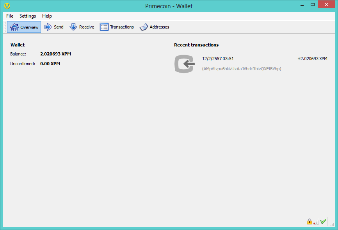
Task: Click the window resize grip
Action: (332, 225)
